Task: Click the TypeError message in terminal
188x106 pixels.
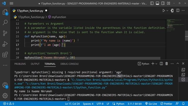Action: [x=68, y=72]
